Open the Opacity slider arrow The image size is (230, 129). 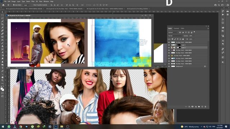click(194, 36)
